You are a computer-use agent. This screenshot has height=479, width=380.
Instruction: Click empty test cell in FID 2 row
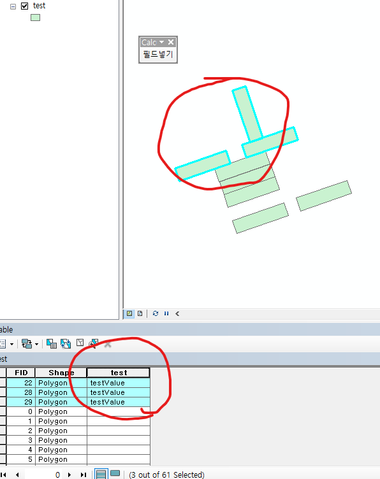[119, 431]
